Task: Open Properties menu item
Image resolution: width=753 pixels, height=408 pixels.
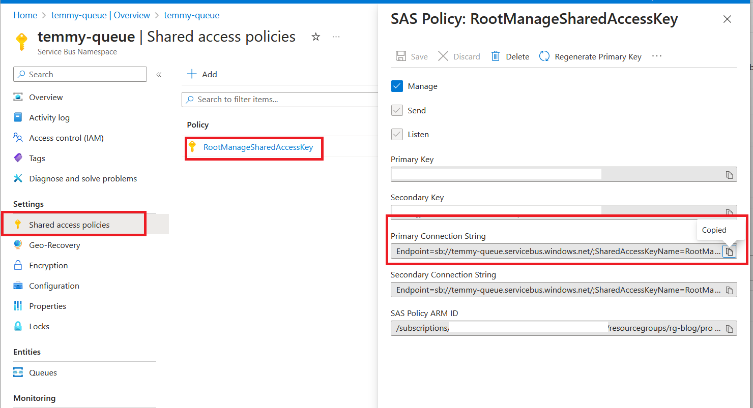Action: coord(48,306)
